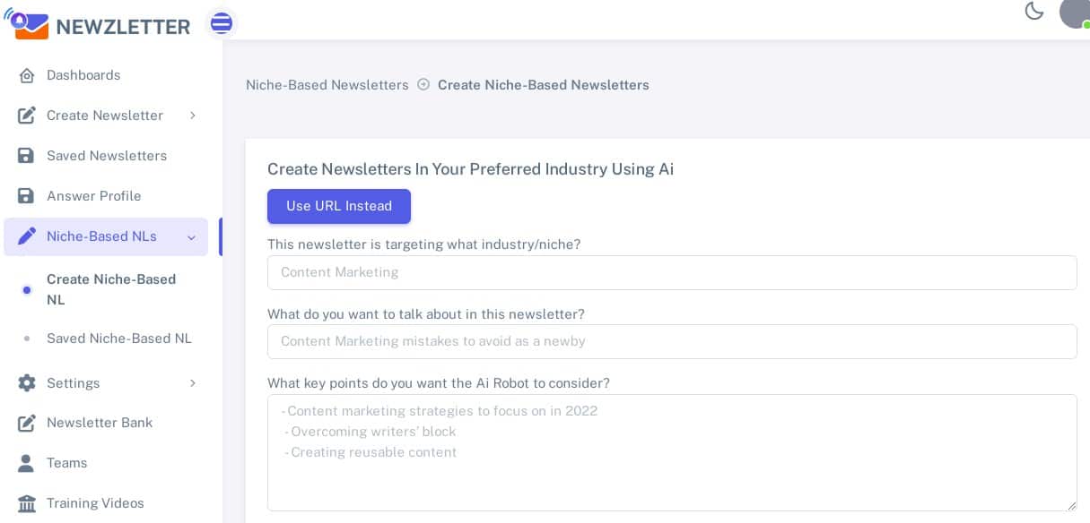Expand the Create Newsletter submenu arrow
The image size is (1090, 523).
coord(192,116)
